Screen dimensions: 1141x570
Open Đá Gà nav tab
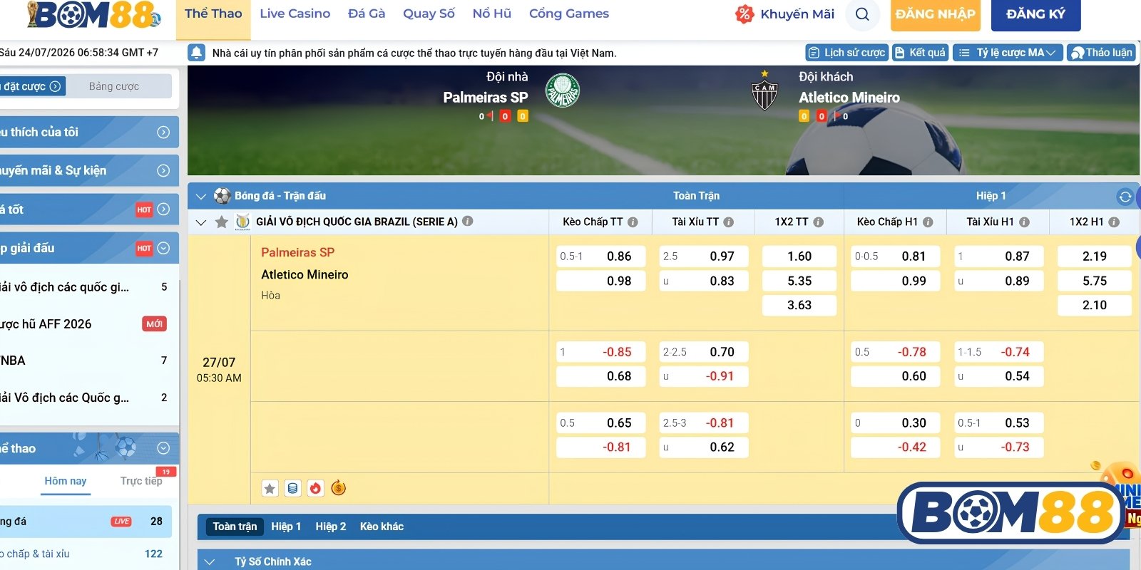[x=367, y=14]
